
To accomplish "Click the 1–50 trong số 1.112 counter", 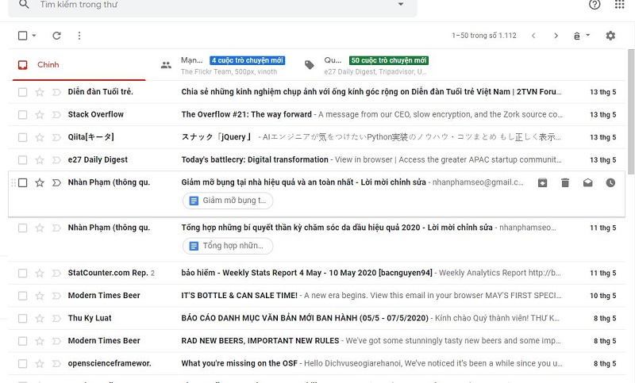I will click(x=484, y=36).
